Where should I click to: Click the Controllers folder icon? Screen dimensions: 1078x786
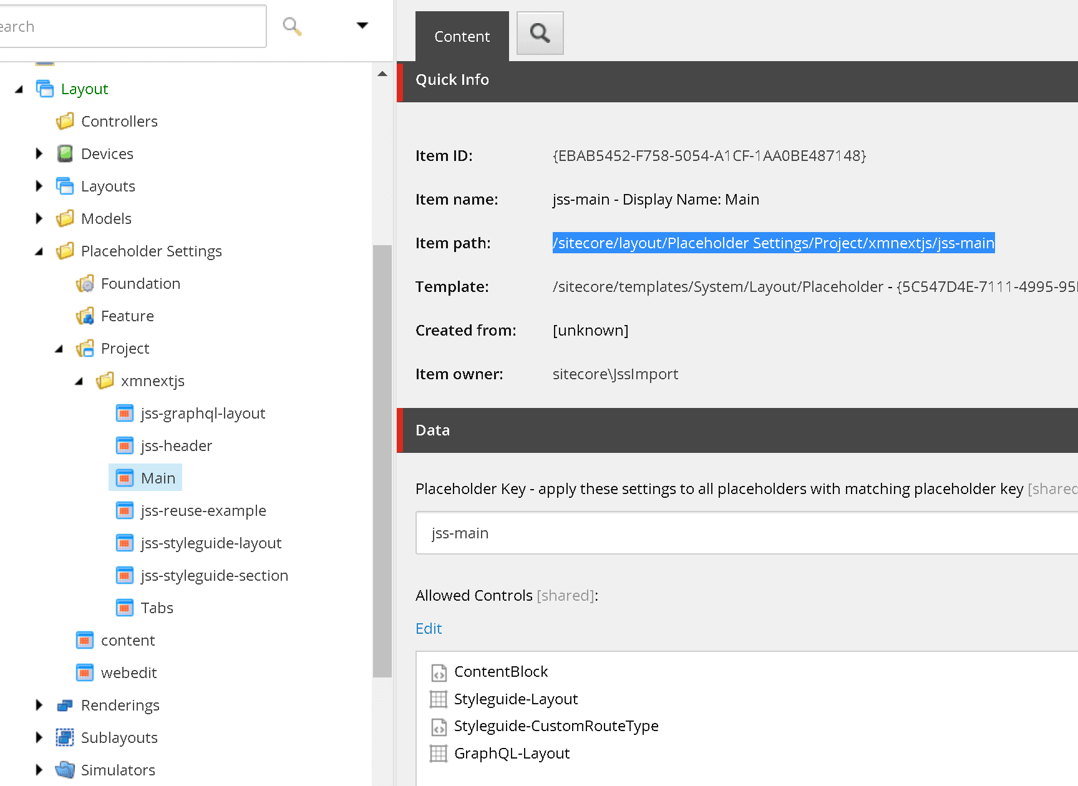(x=65, y=121)
